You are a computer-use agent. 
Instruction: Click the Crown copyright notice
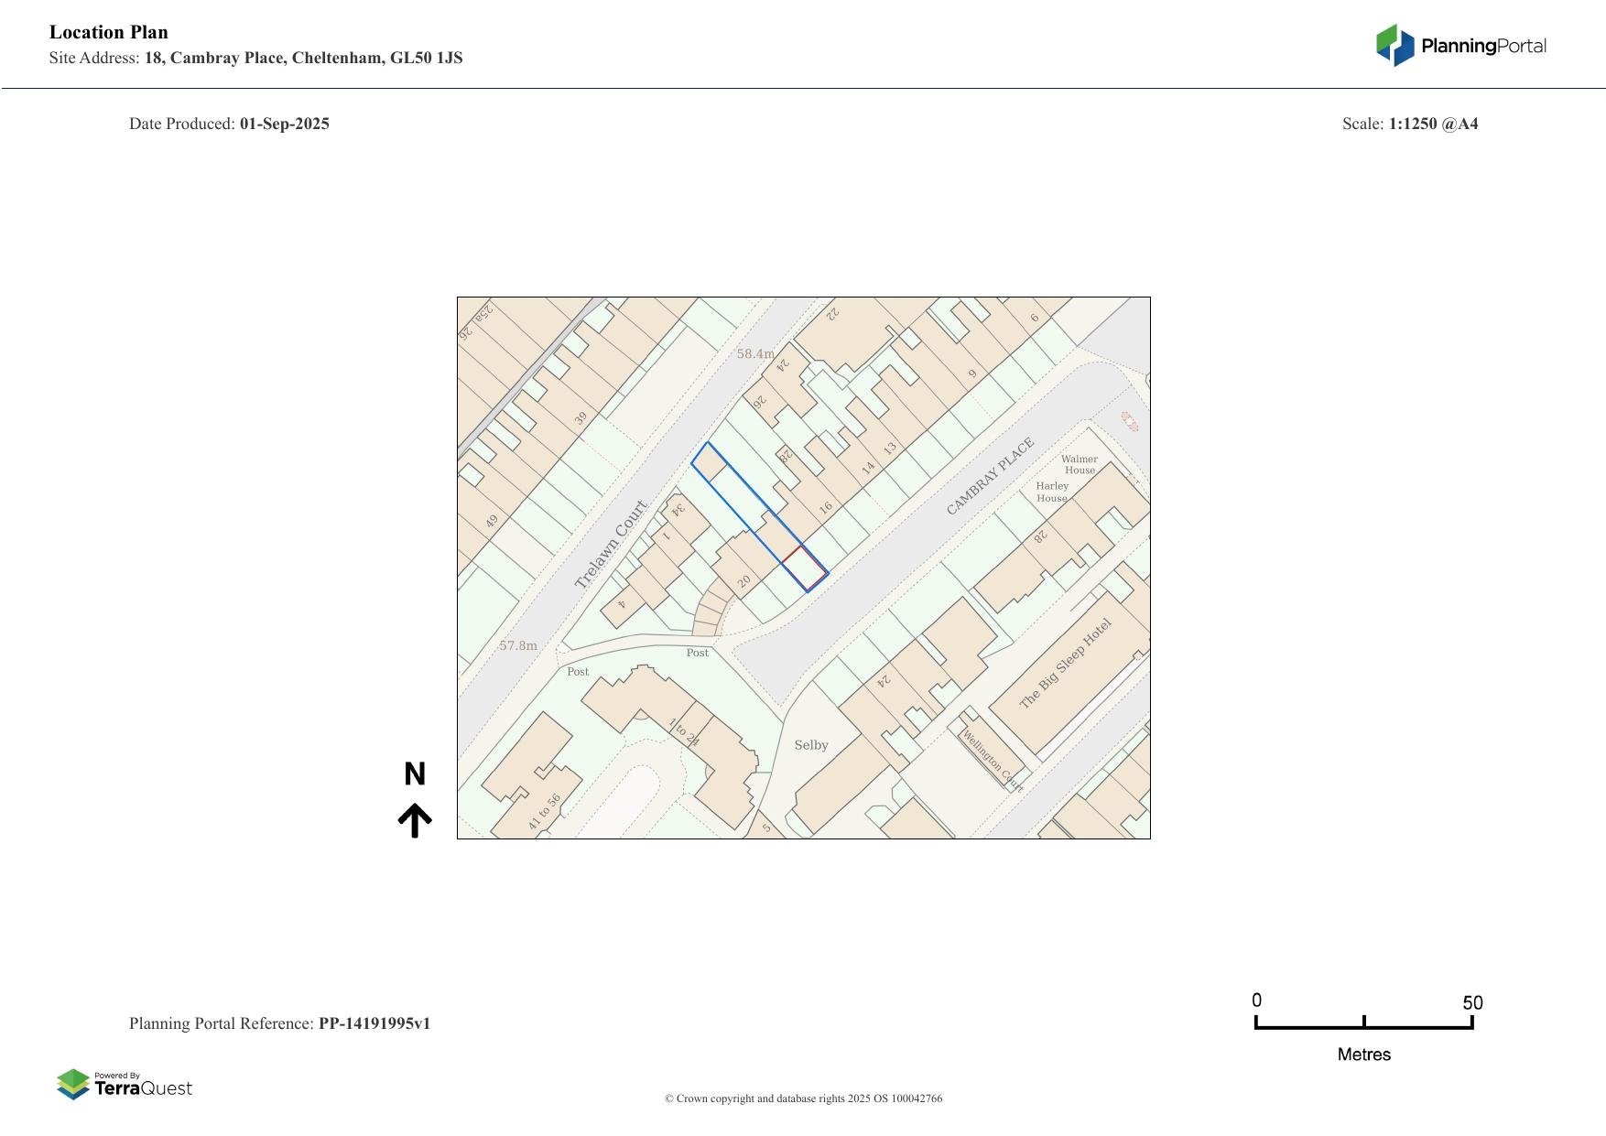803,1098
